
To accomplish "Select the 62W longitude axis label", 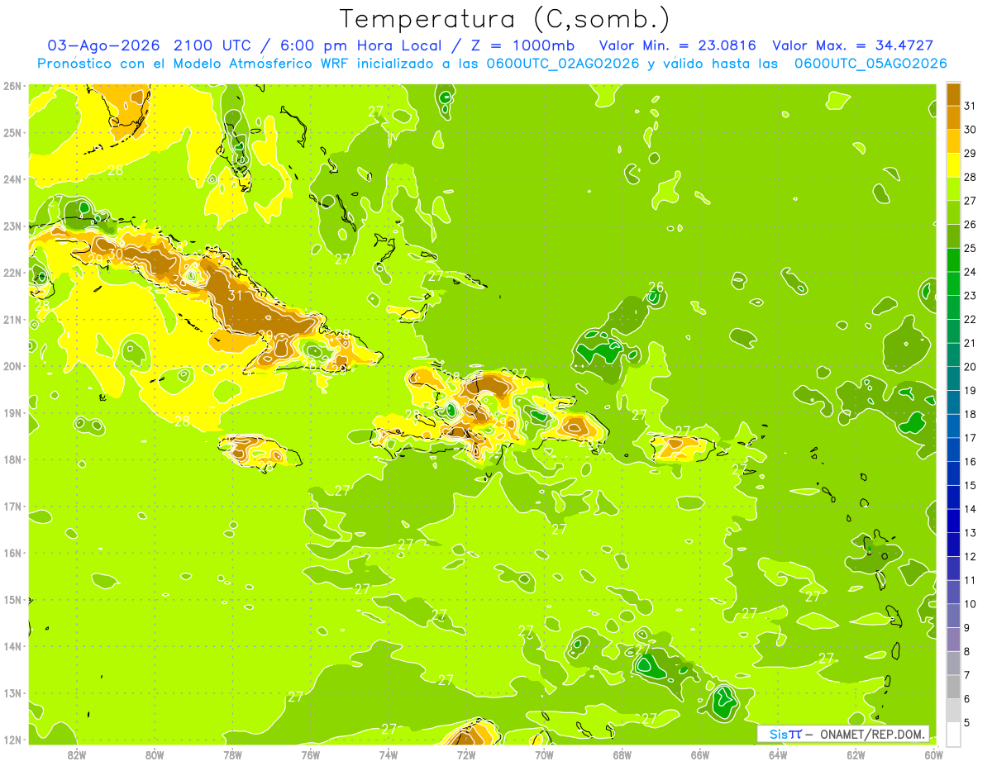I will tap(856, 754).
